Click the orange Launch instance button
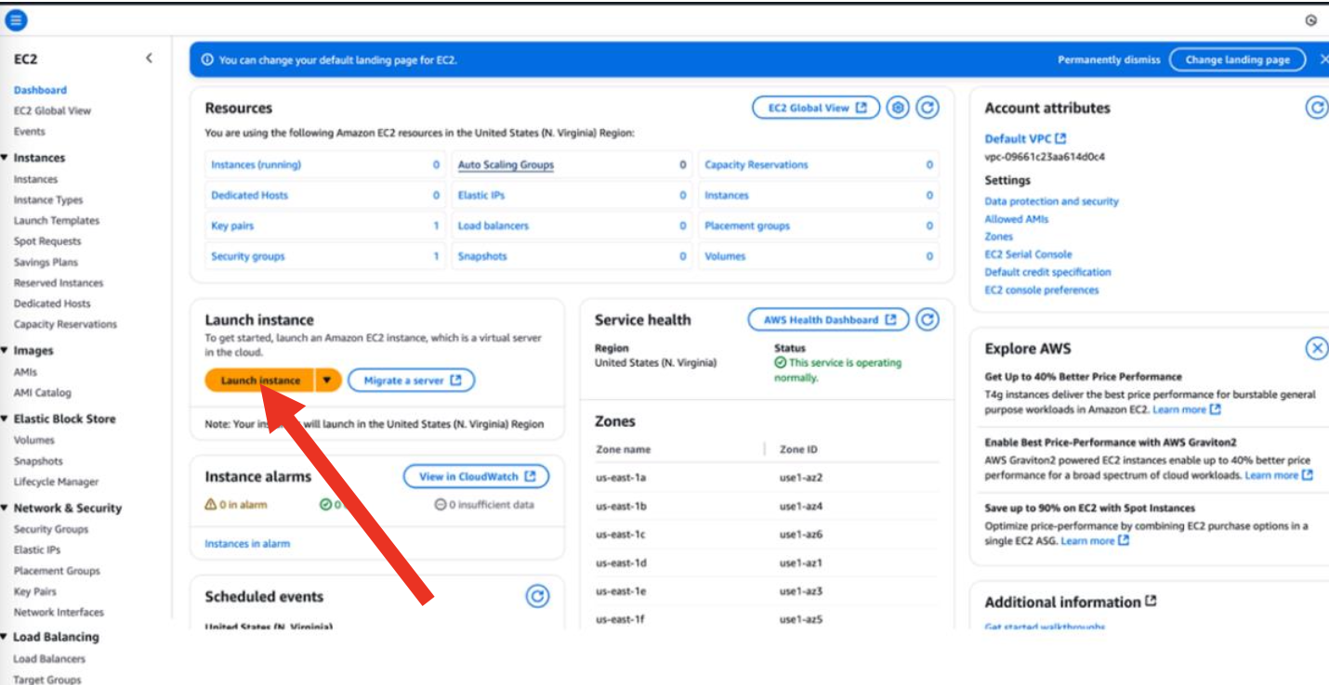The image size is (1329, 685). pyautogui.click(x=260, y=381)
